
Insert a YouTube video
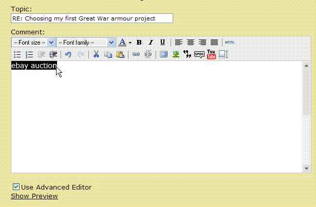point(211,54)
